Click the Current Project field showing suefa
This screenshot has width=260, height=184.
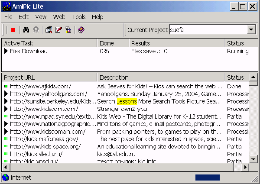pyautogui.click(x=208, y=30)
